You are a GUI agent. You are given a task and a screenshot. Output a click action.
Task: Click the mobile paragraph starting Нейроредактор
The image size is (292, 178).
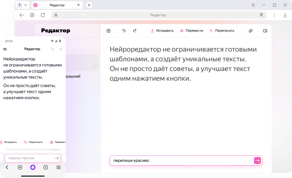tap(33, 68)
